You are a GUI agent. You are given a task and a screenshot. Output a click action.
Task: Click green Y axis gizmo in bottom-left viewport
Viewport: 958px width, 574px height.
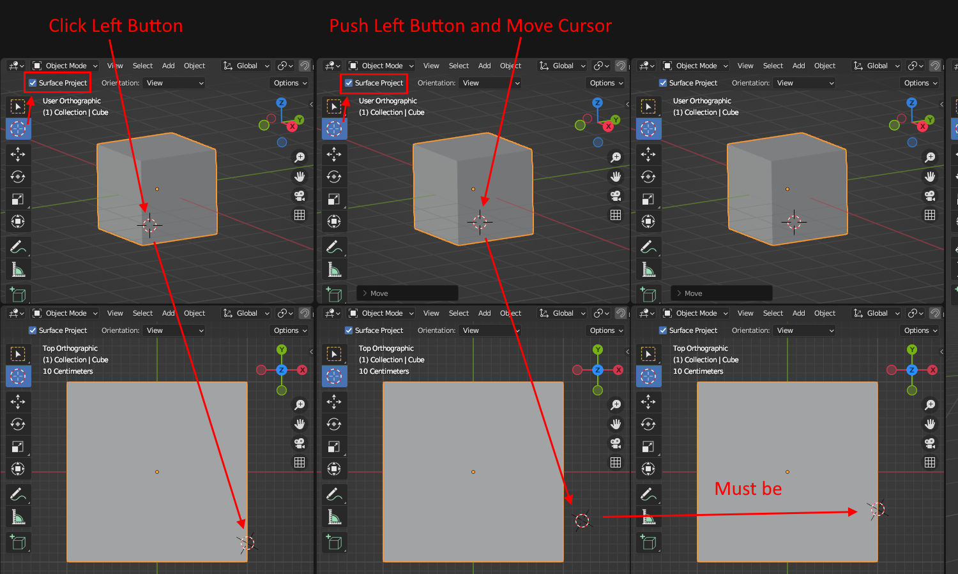click(x=282, y=350)
